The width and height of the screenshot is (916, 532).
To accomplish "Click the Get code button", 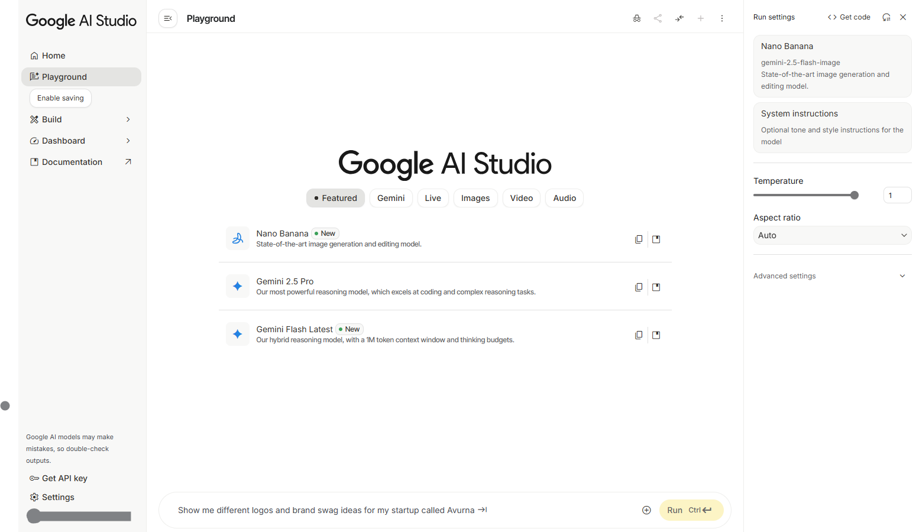I will coord(849,17).
